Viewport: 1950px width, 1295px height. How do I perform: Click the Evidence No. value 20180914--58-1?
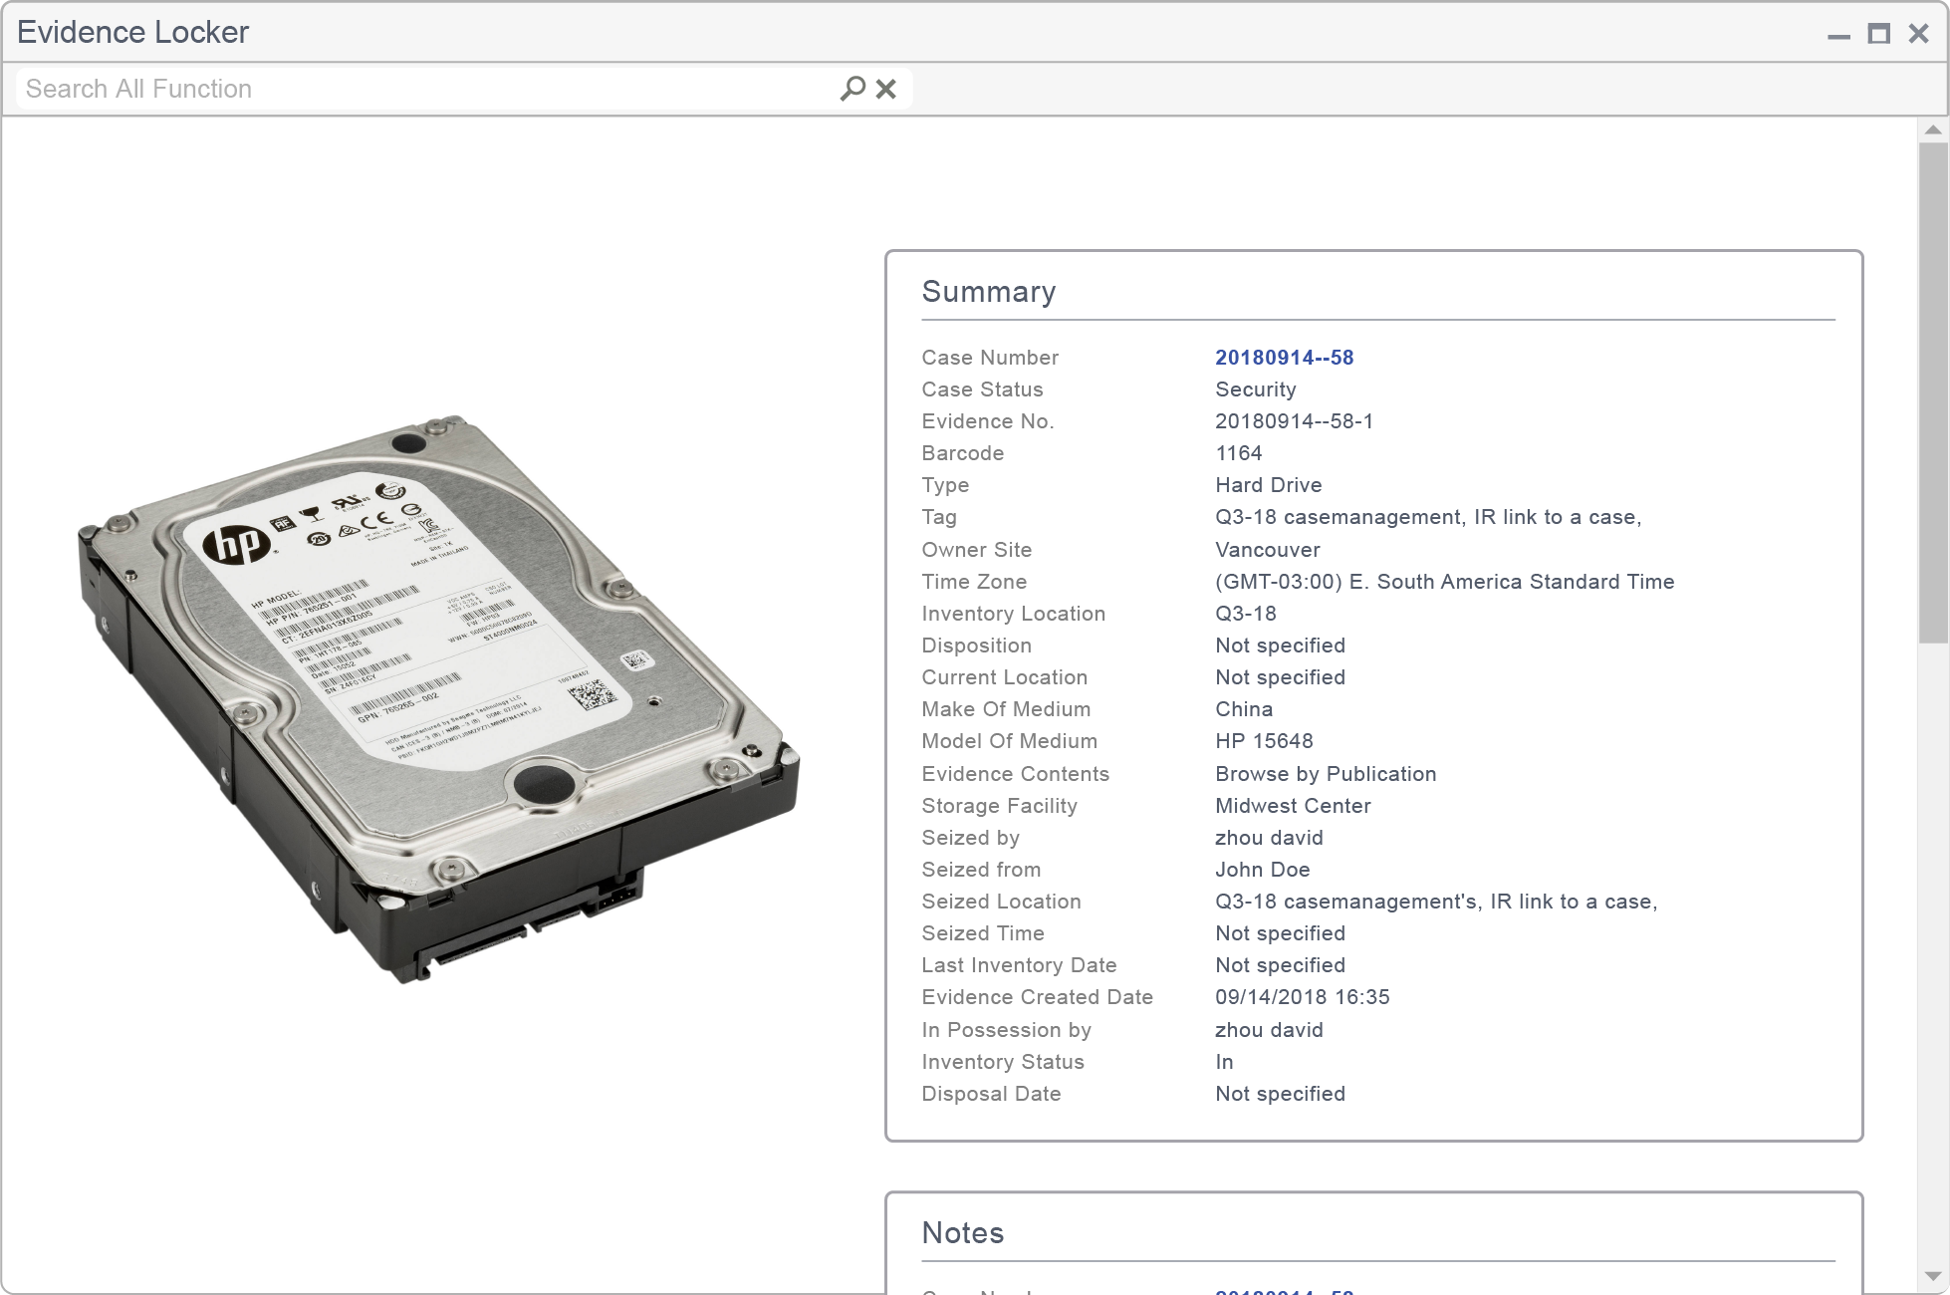point(1294,421)
